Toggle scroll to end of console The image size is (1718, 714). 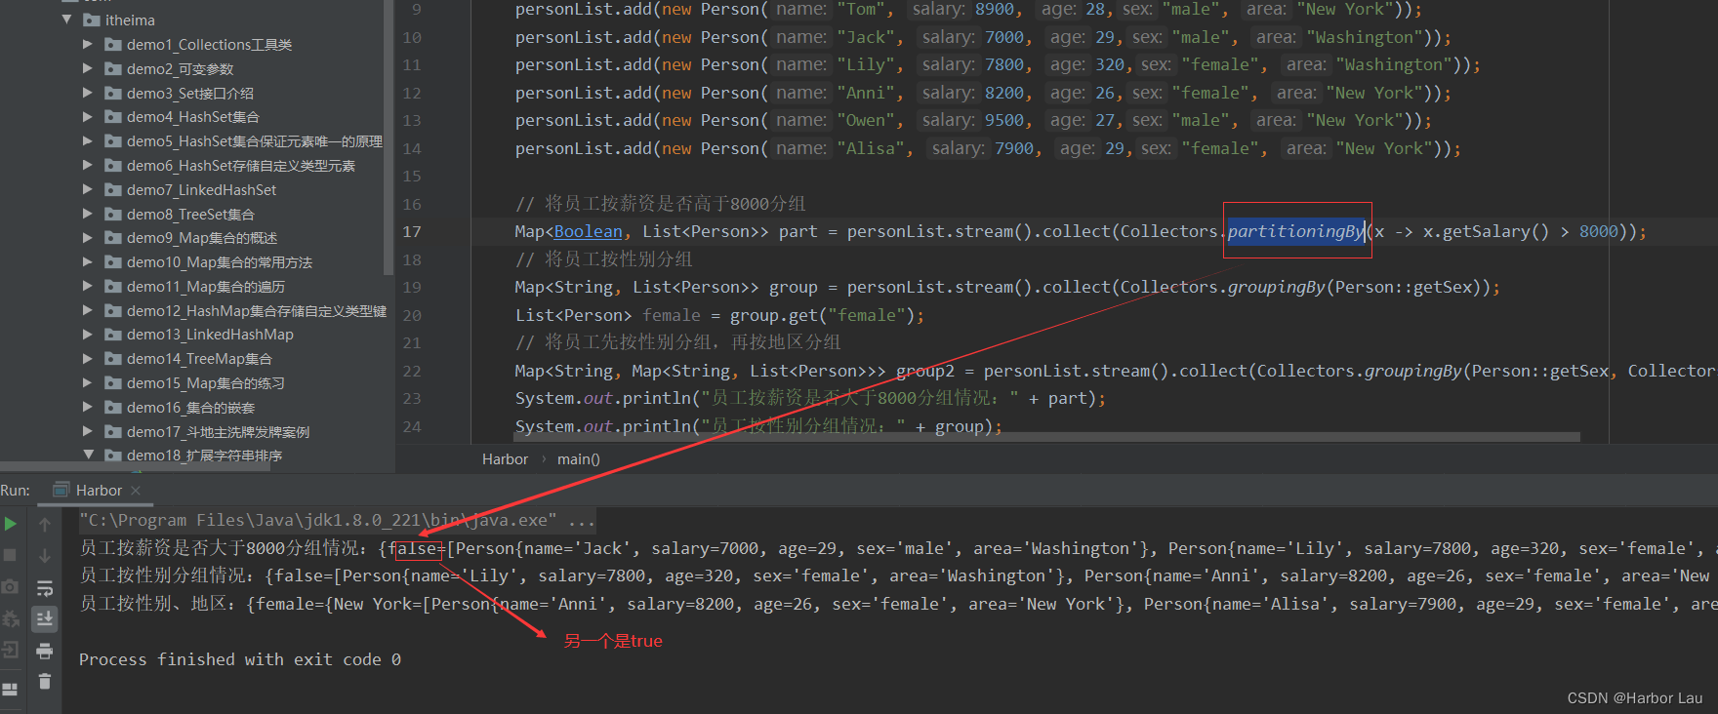[x=45, y=618]
